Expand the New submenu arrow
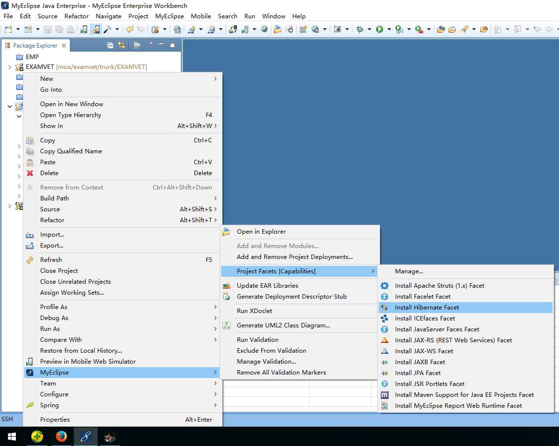 click(215, 79)
